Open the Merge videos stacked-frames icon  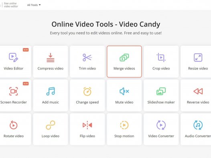click(x=124, y=57)
